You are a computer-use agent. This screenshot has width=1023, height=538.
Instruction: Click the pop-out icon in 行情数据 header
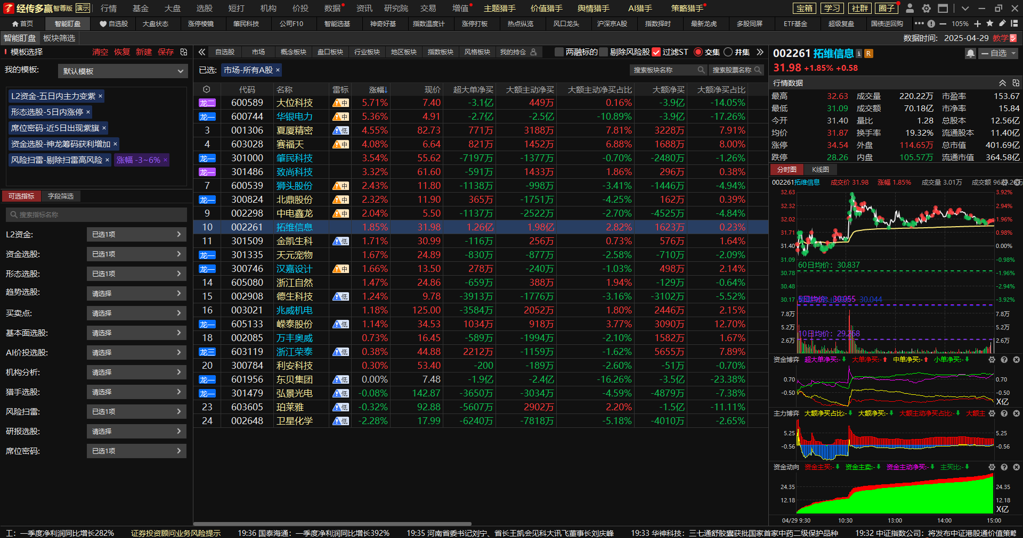pos(1016,83)
